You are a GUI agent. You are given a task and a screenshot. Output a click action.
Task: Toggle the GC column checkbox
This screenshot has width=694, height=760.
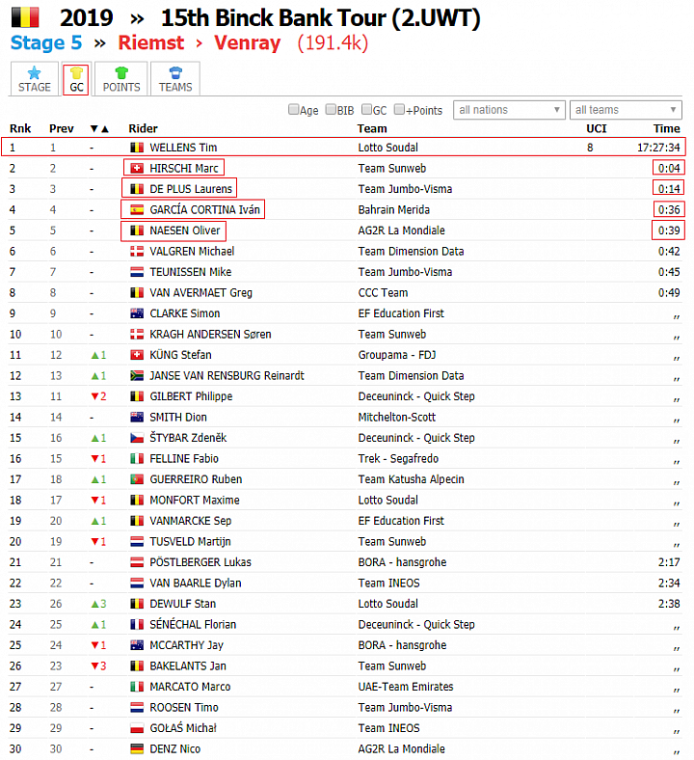click(367, 110)
